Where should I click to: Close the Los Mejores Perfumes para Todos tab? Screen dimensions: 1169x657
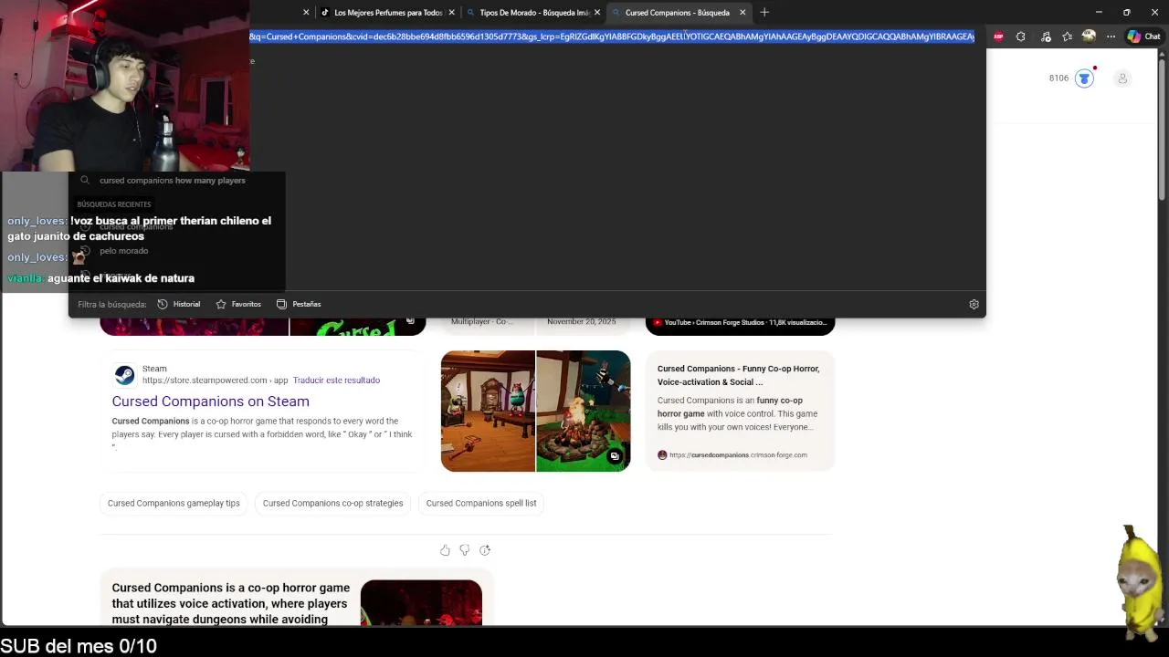(451, 13)
